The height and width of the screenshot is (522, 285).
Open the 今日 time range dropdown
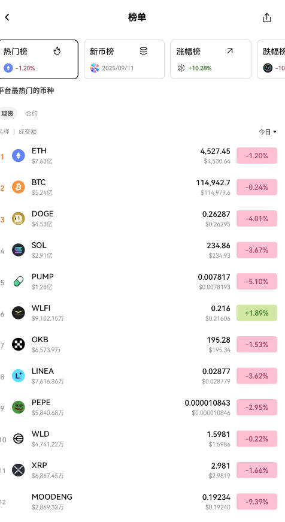click(x=268, y=132)
